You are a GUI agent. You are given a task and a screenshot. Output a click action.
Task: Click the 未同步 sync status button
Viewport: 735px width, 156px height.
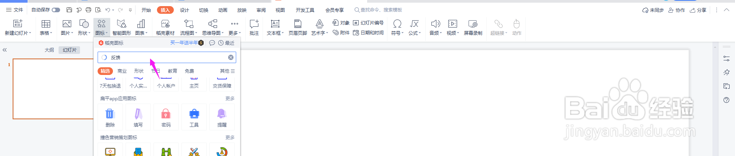pos(653,10)
